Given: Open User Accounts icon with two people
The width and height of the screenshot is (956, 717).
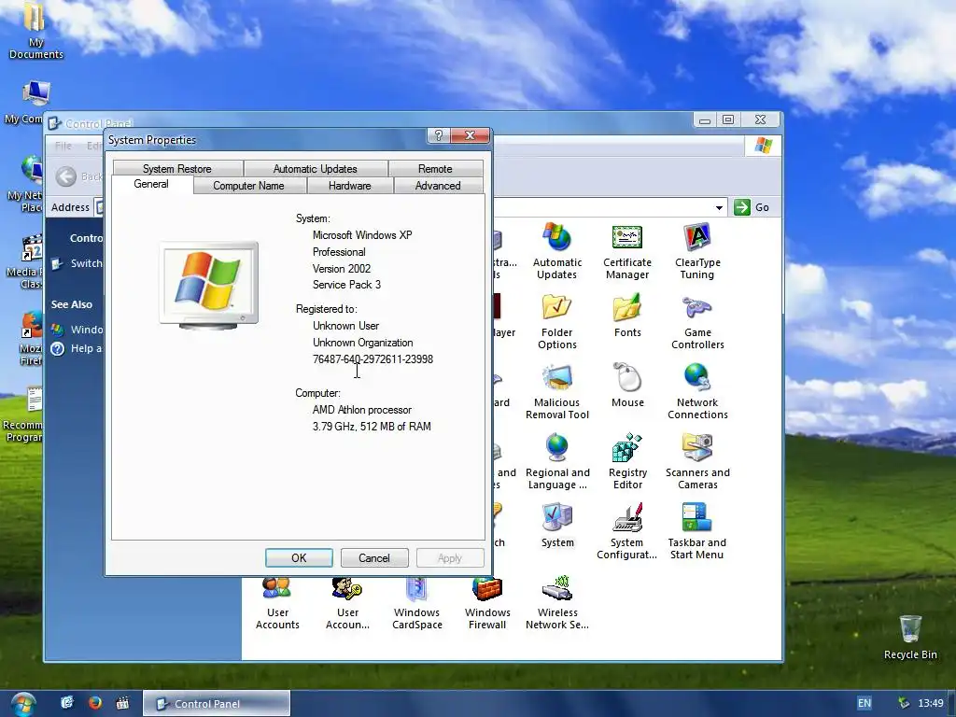Looking at the screenshot, I should (277, 602).
